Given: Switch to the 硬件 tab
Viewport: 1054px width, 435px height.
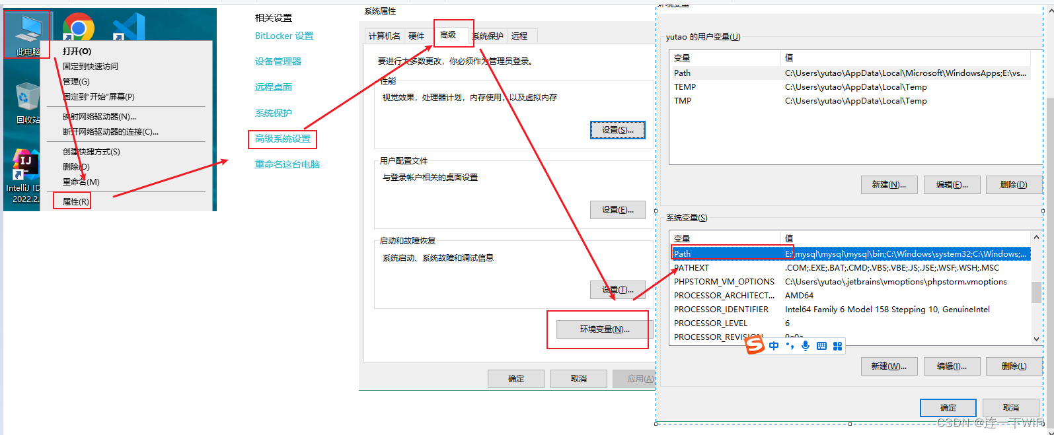Looking at the screenshot, I should click(x=416, y=36).
